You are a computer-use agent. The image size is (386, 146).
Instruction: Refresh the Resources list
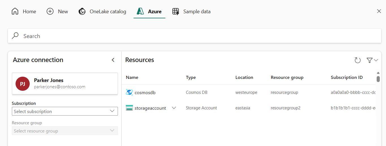click(x=358, y=60)
